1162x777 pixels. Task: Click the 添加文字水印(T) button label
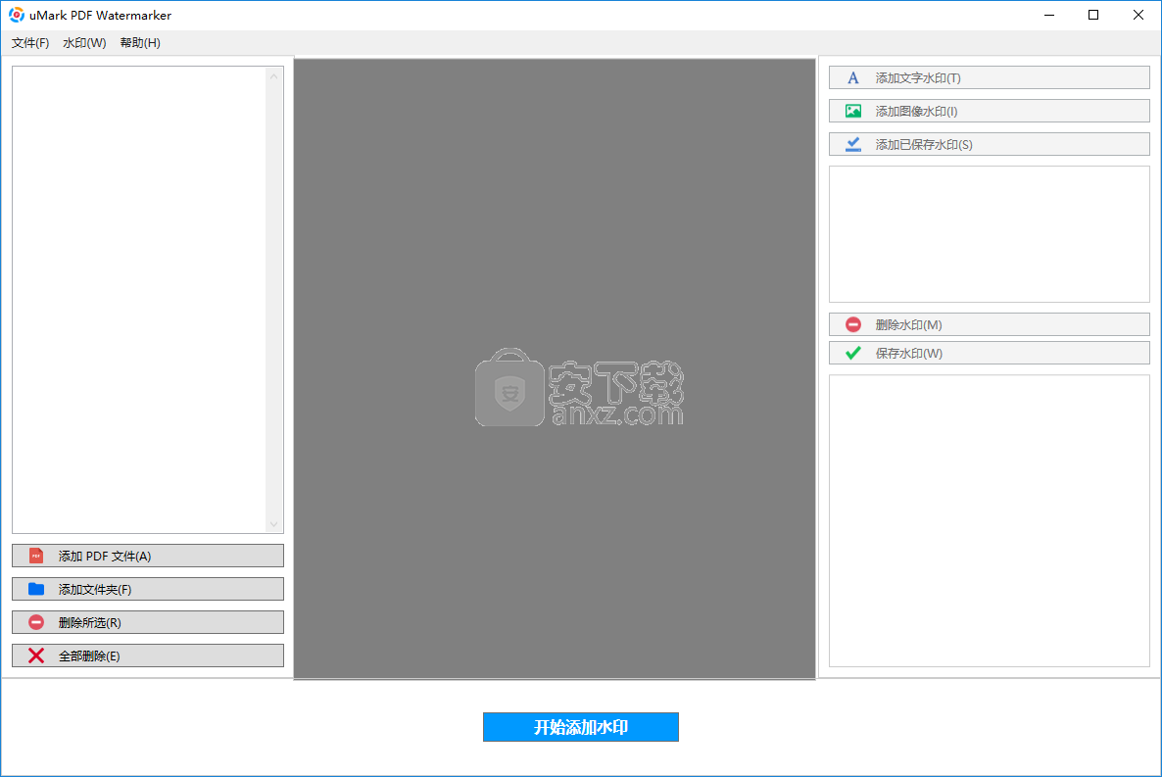918,77
